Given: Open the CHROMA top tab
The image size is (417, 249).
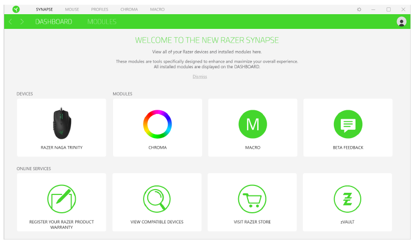Looking at the screenshot, I should point(129,9).
